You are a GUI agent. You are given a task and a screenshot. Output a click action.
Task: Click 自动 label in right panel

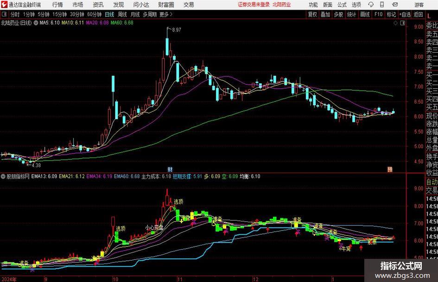point(432,182)
